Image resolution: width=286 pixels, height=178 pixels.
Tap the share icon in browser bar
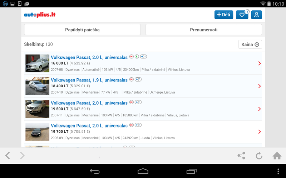coord(241,156)
